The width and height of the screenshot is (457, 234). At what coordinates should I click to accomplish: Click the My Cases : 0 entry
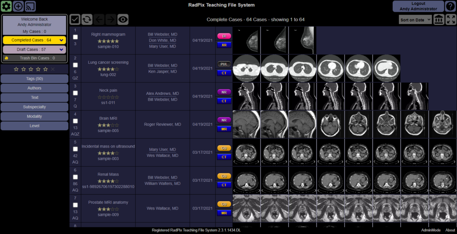[34, 32]
